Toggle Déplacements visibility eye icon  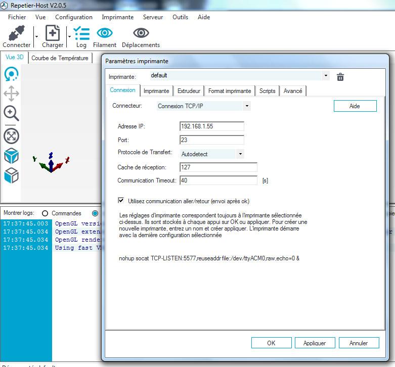141,33
